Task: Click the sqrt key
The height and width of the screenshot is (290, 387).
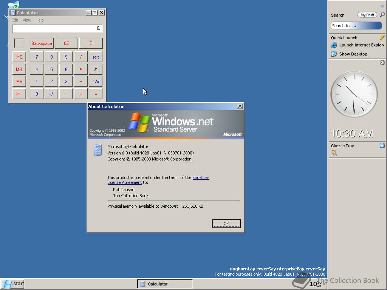Action: [x=96, y=57]
